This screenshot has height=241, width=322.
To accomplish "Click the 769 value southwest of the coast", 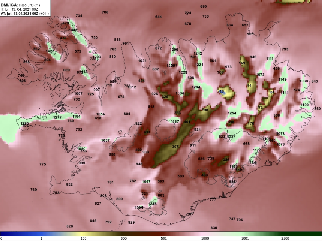I will 33,190.
